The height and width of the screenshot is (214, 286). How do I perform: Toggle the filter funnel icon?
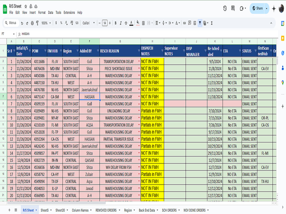click(x=200, y=23)
